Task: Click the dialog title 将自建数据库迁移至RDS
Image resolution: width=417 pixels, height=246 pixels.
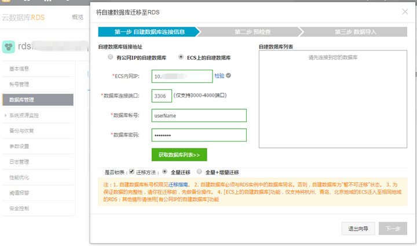Action: pyautogui.click(x=127, y=12)
